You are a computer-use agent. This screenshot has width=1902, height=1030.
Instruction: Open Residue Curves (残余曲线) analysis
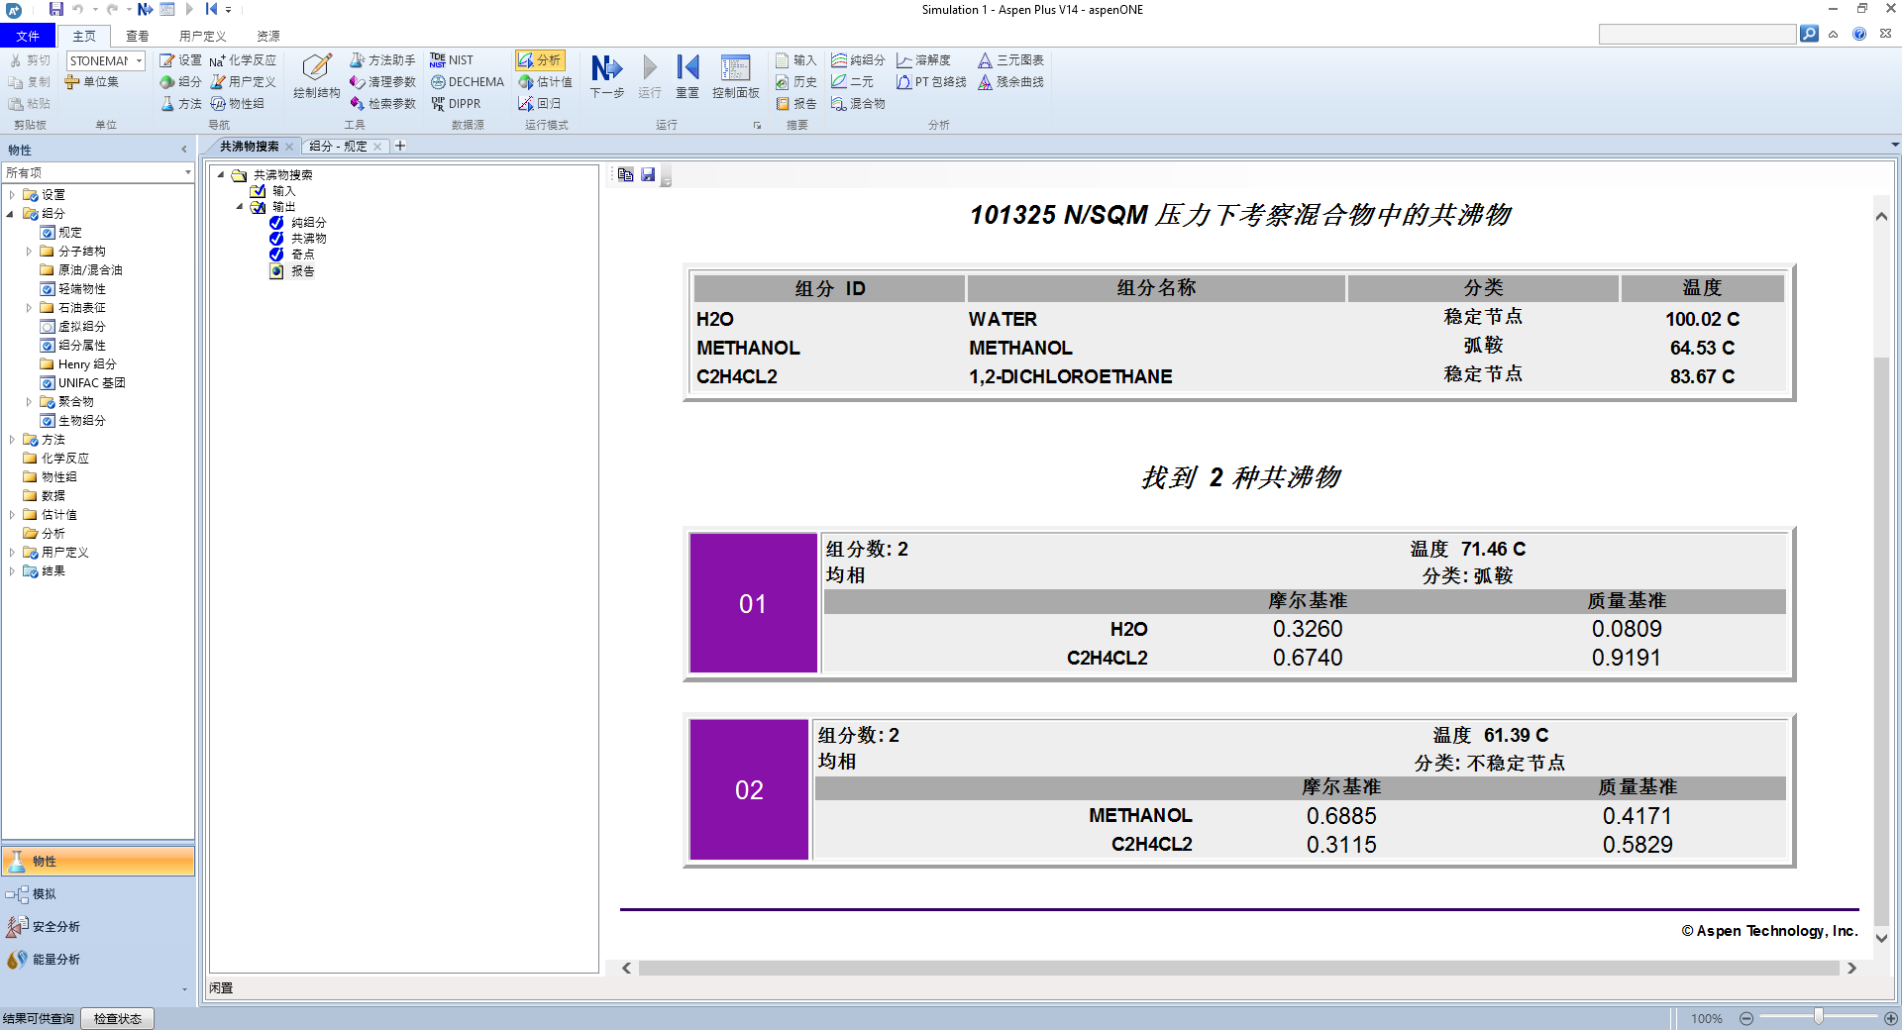click(x=1011, y=82)
